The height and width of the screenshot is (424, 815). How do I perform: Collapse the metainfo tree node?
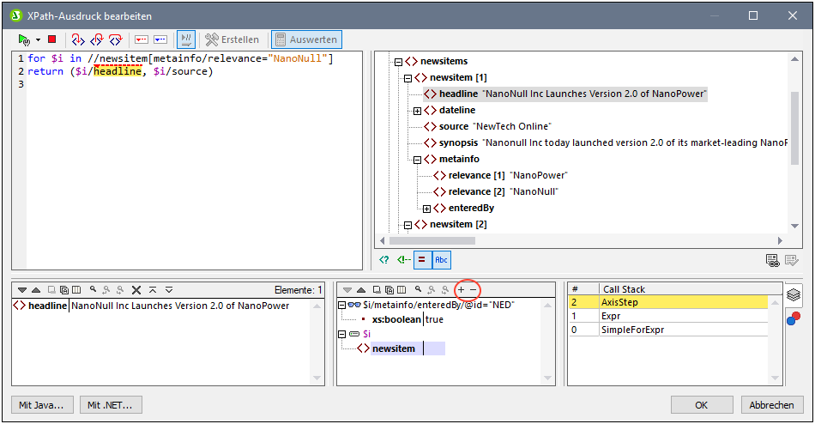tap(417, 160)
